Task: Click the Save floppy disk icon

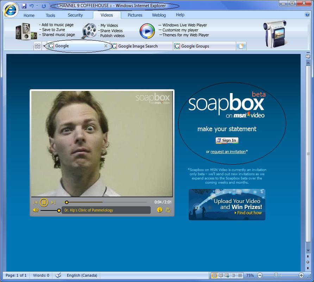Action: 24,6
